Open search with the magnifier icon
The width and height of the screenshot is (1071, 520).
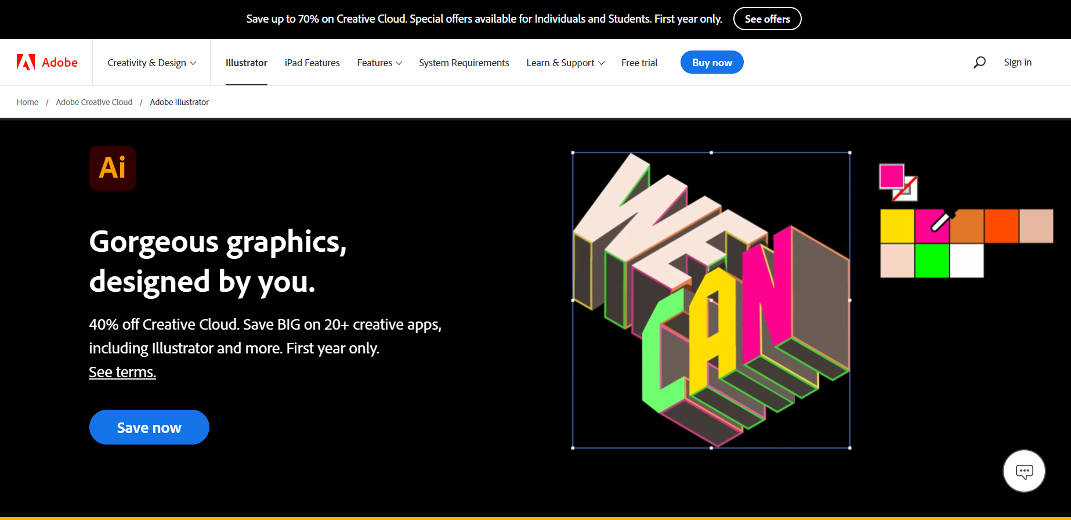(979, 62)
